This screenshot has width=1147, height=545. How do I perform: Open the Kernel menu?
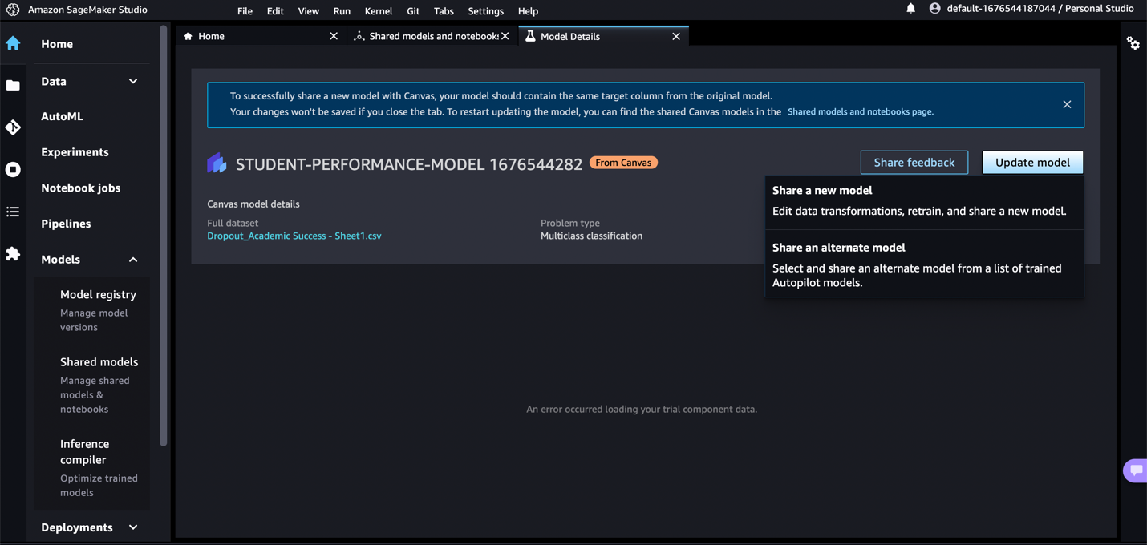pos(379,11)
